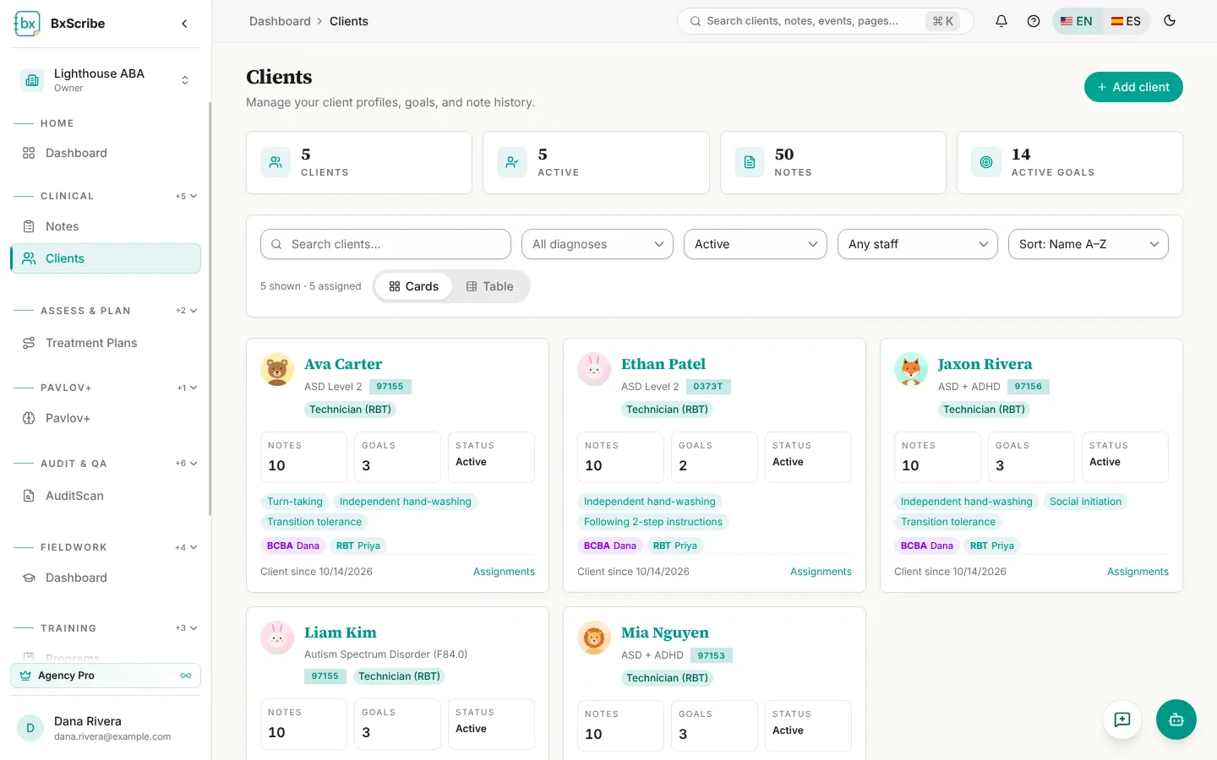Open the Mia Nguyen client profile
The height and width of the screenshot is (760, 1217).
click(665, 632)
